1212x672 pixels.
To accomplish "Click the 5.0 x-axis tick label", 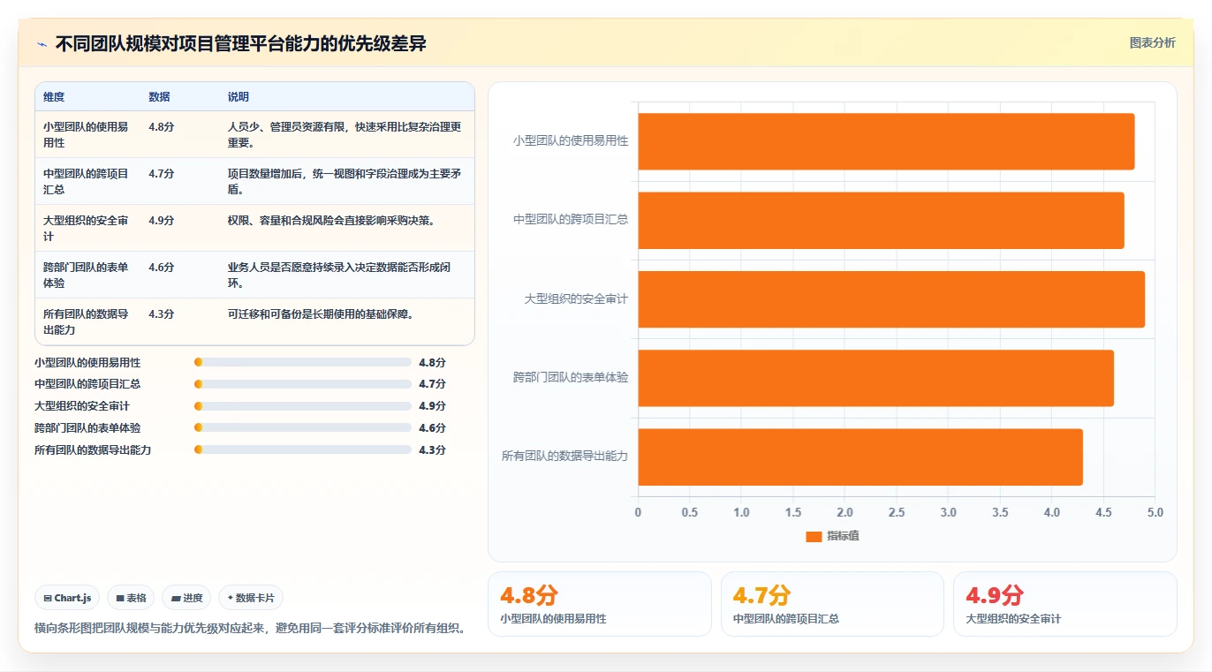I will pos(1155,512).
